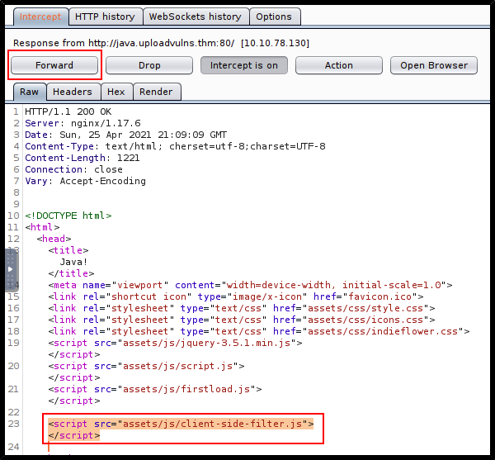Click the HTTP/1.1 200 OK status line
The width and height of the screenshot is (495, 460).
tap(68, 111)
